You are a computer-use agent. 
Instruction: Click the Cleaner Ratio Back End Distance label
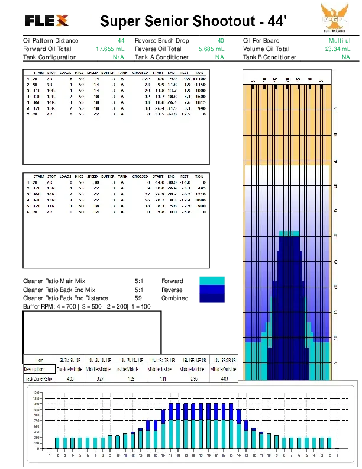point(66,298)
